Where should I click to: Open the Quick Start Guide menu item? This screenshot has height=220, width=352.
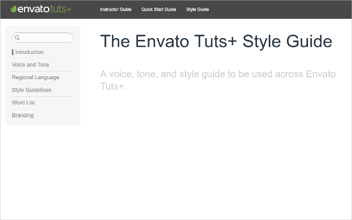coord(159,9)
